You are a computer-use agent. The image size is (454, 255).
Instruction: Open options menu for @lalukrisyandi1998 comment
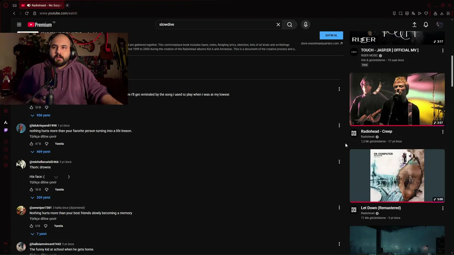[339, 125]
